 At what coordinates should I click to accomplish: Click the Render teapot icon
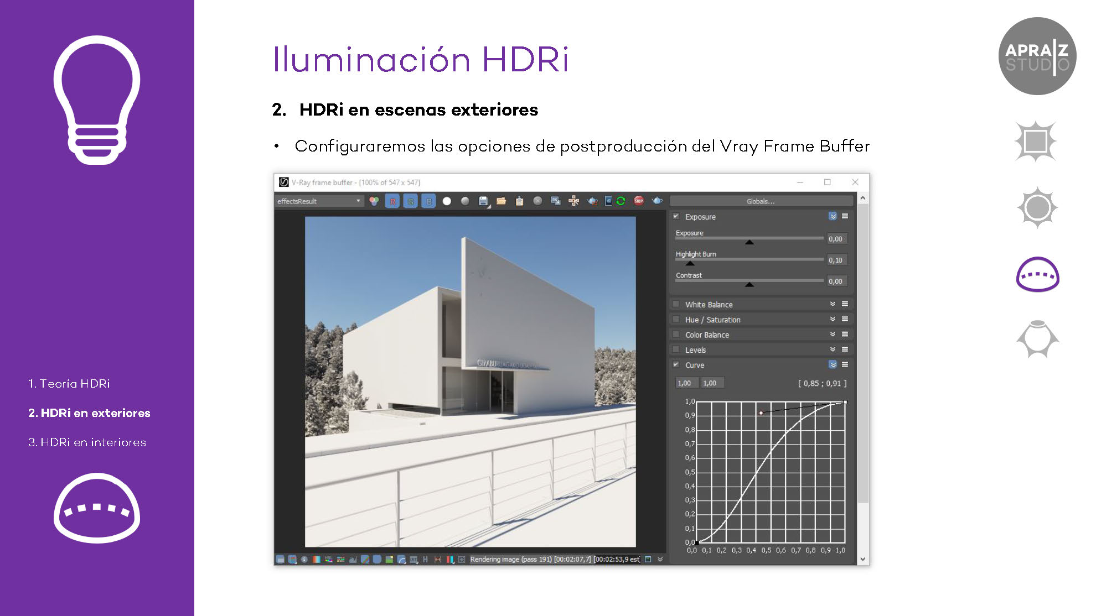[x=657, y=201]
